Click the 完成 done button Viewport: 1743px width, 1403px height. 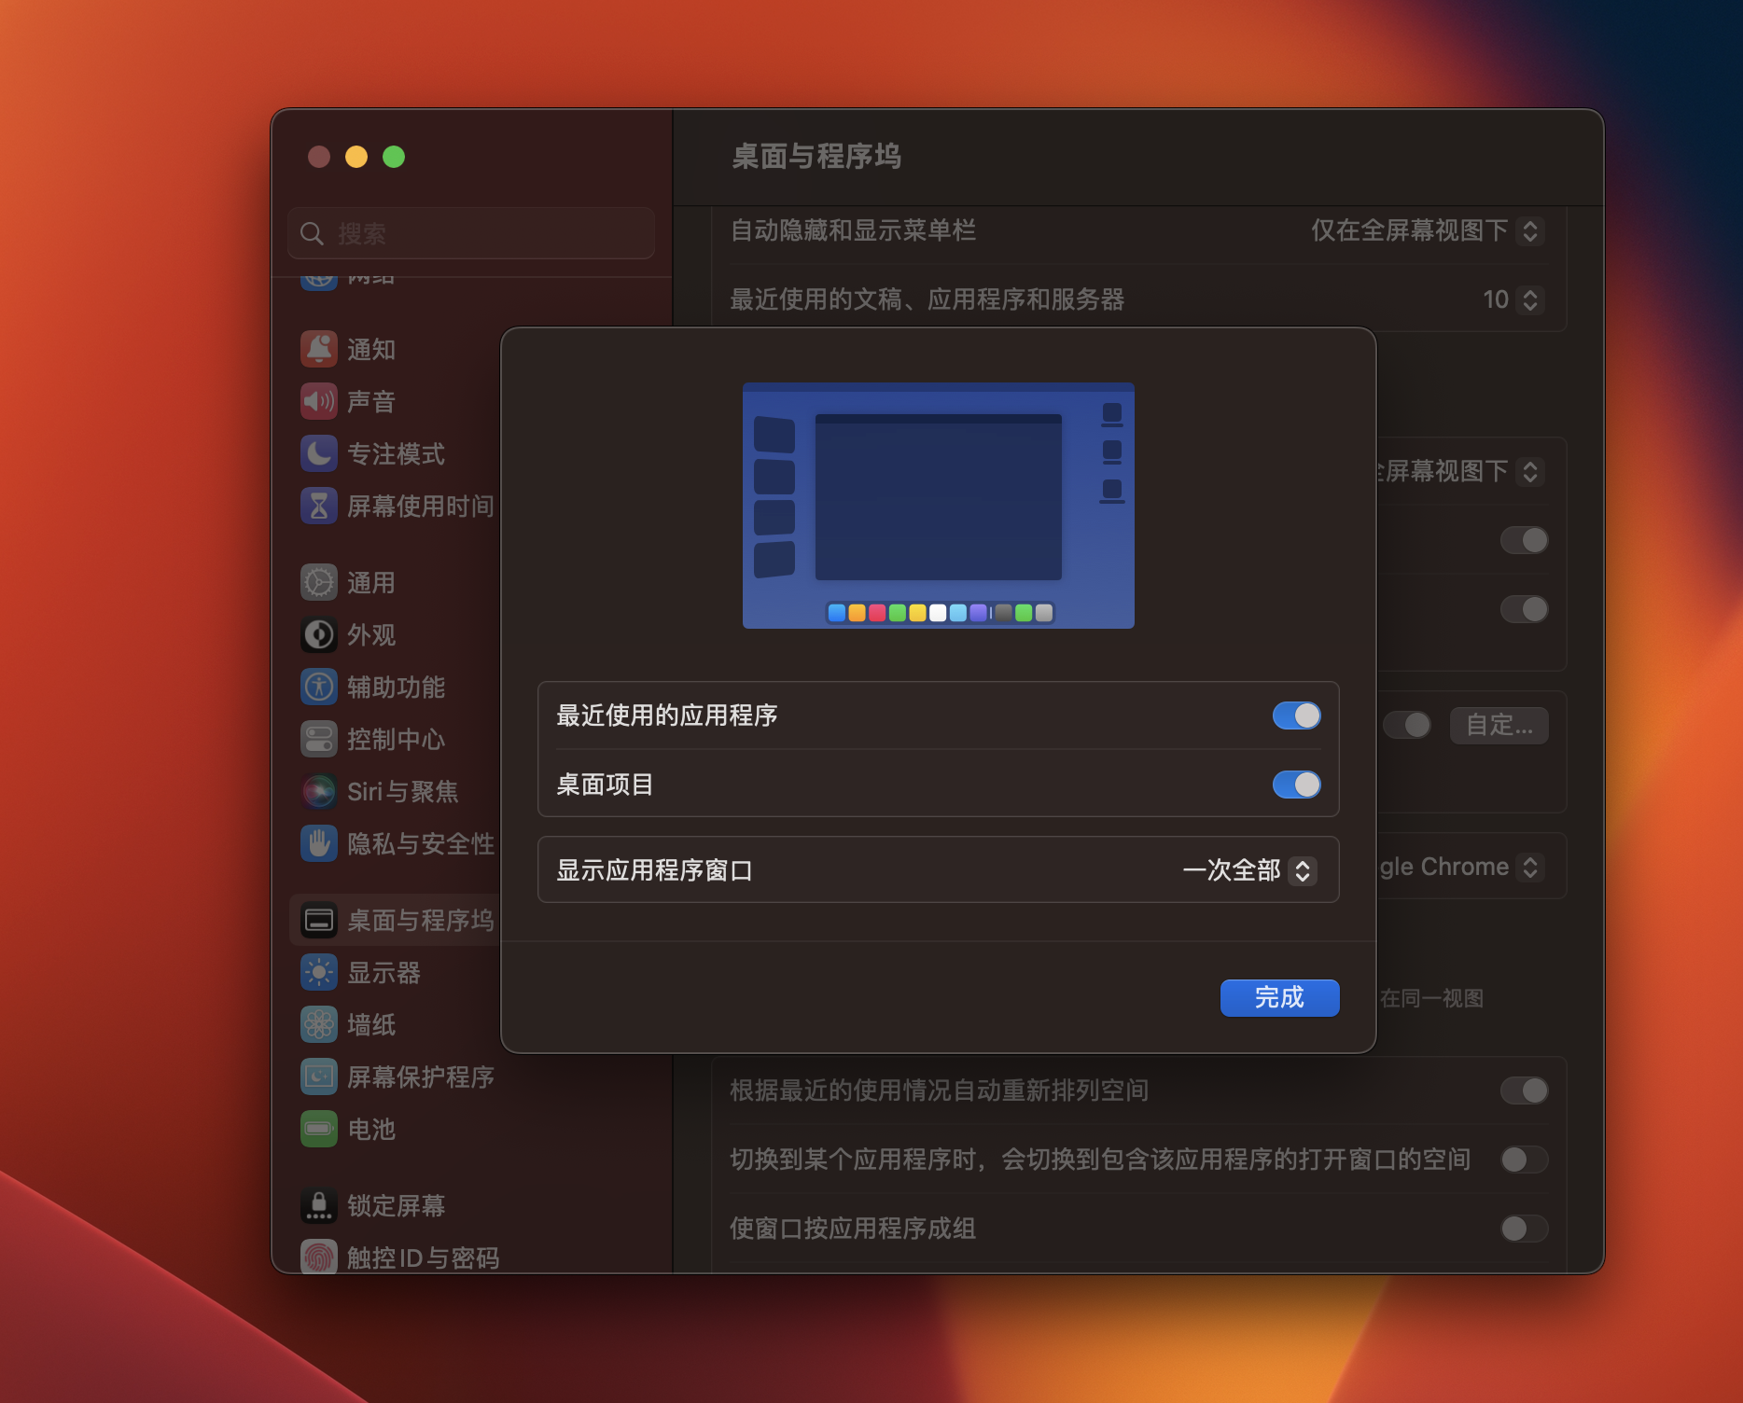pyautogui.click(x=1280, y=997)
